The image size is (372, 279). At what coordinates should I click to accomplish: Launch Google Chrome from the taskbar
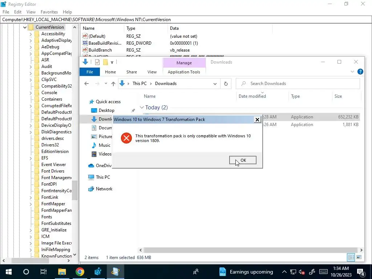[x=80, y=272]
